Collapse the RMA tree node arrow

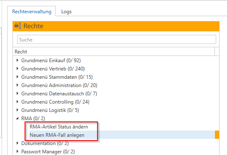pos(17,119)
